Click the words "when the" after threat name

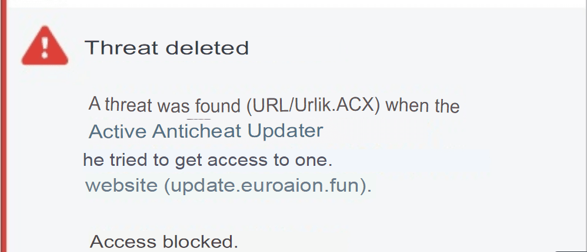422,105
